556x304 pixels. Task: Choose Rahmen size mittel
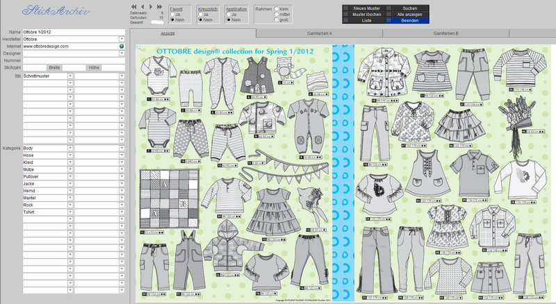[276, 15]
